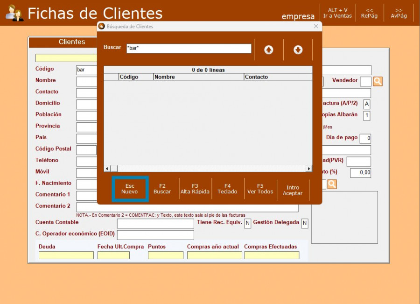Confirm with Intro Aceptar button
Viewport: 420px width, 304px height.
(293, 190)
